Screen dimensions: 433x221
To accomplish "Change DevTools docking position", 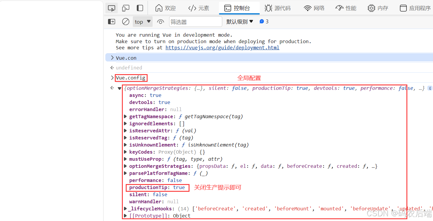I will click(x=140, y=8).
